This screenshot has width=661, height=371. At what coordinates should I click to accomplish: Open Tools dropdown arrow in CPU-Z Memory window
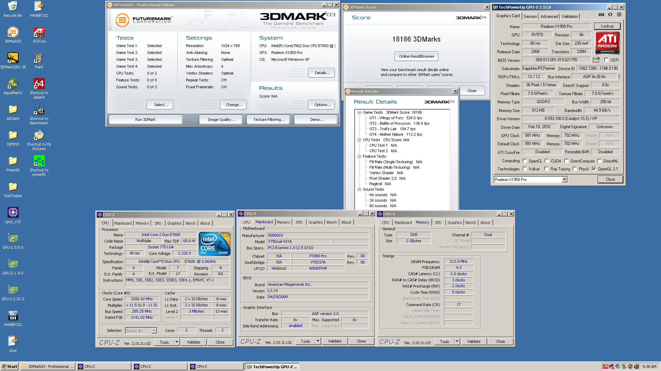tap(457, 341)
